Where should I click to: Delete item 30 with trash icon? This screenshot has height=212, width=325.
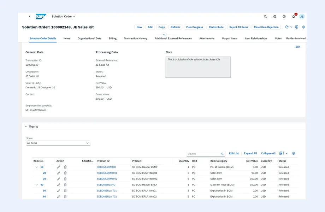click(65, 179)
